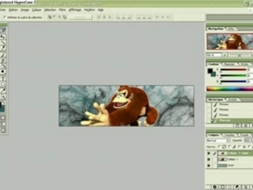Adjust the green V slider
Screen dimensions: 253x190
[x=233, y=75]
